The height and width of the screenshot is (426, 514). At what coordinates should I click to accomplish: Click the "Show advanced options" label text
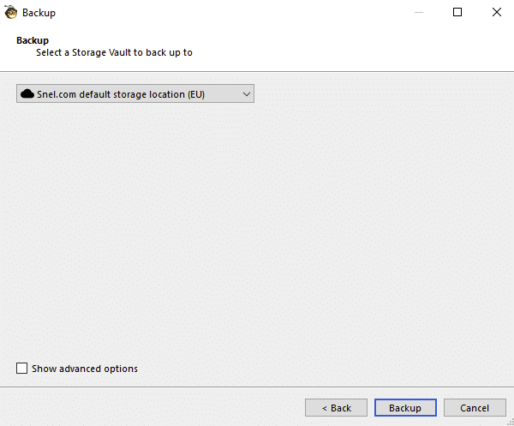[85, 369]
